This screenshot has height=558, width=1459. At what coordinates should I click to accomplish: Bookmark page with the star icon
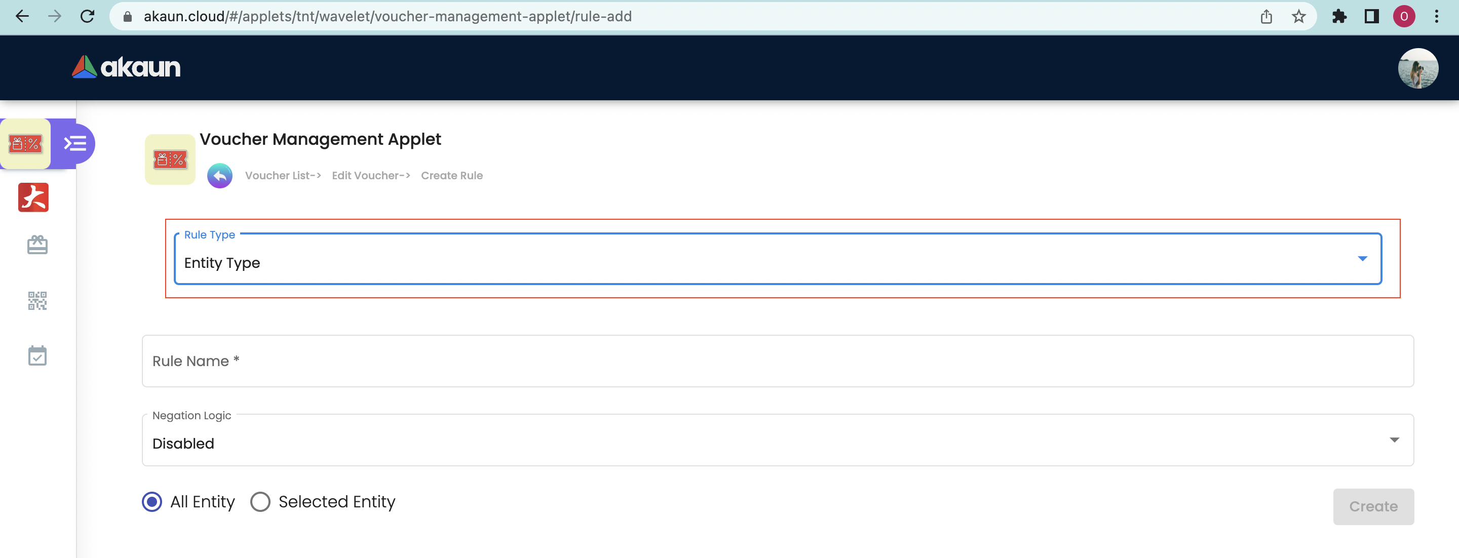point(1298,16)
